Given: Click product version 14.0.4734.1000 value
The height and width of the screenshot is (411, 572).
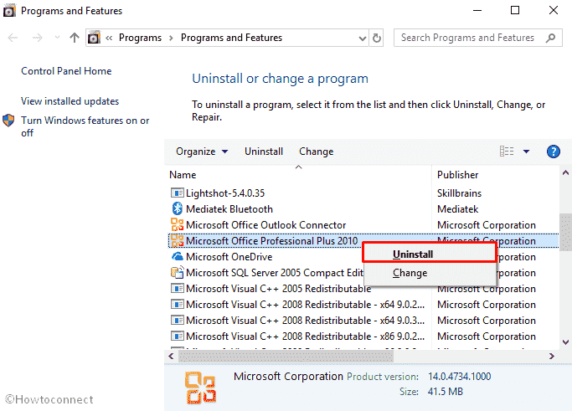Looking at the screenshot, I should (459, 377).
